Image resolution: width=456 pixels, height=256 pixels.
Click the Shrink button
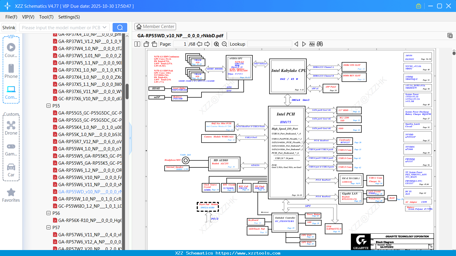9,27
